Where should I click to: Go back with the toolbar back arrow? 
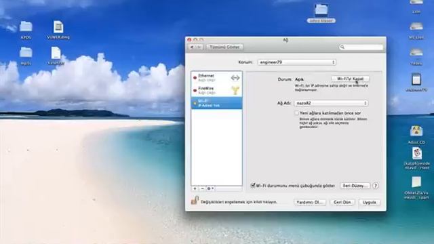(x=192, y=47)
